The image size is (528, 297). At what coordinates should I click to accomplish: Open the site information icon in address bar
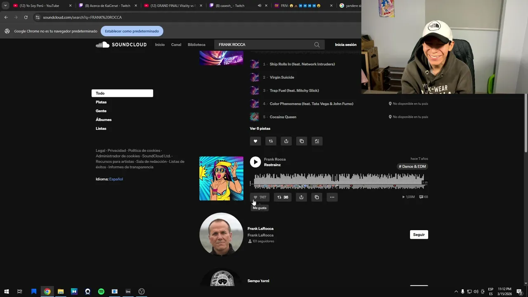point(38,17)
